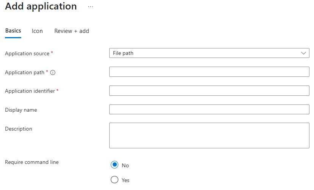Click inside the Description text area
This screenshot has height=190, width=314.
coord(209,135)
